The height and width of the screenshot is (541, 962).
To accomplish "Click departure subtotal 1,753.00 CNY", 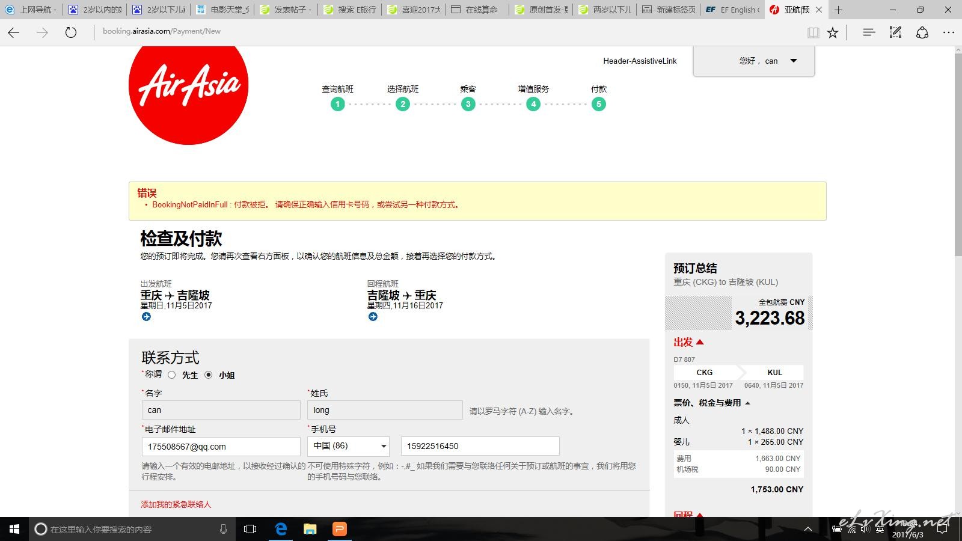I will tap(777, 489).
